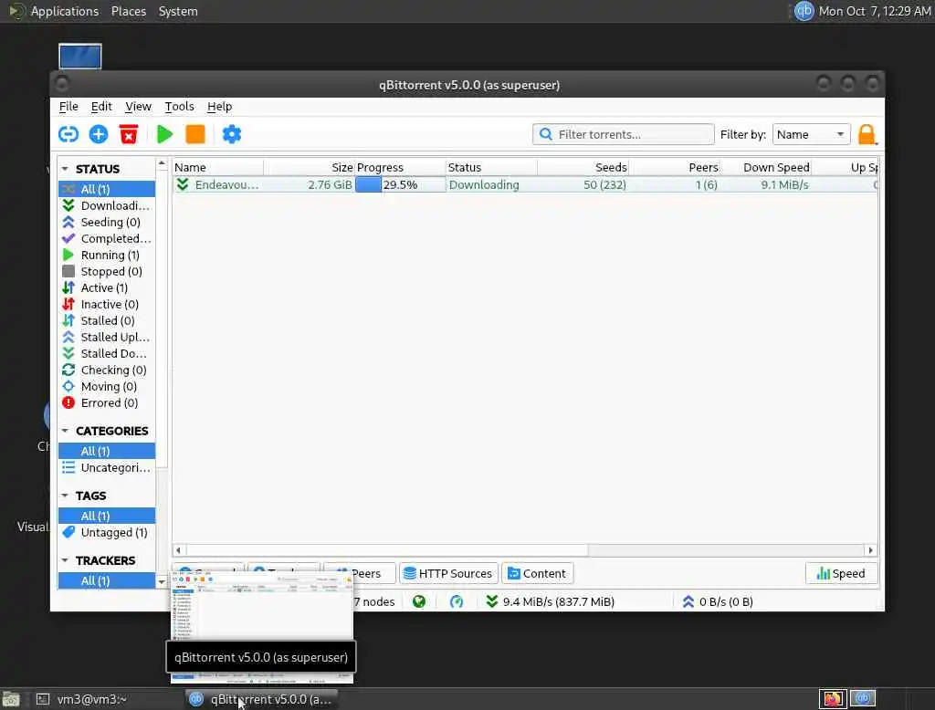The height and width of the screenshot is (710, 935).
Task: Sort by the Seeds column header
Action: point(583,168)
